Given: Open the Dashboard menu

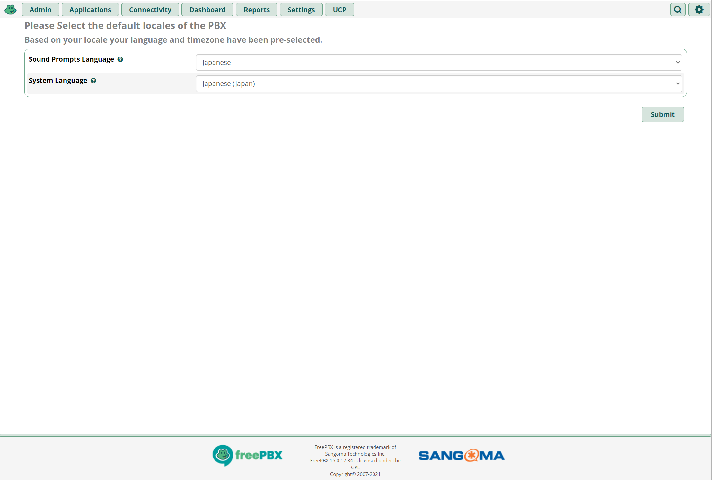Looking at the screenshot, I should (x=207, y=10).
